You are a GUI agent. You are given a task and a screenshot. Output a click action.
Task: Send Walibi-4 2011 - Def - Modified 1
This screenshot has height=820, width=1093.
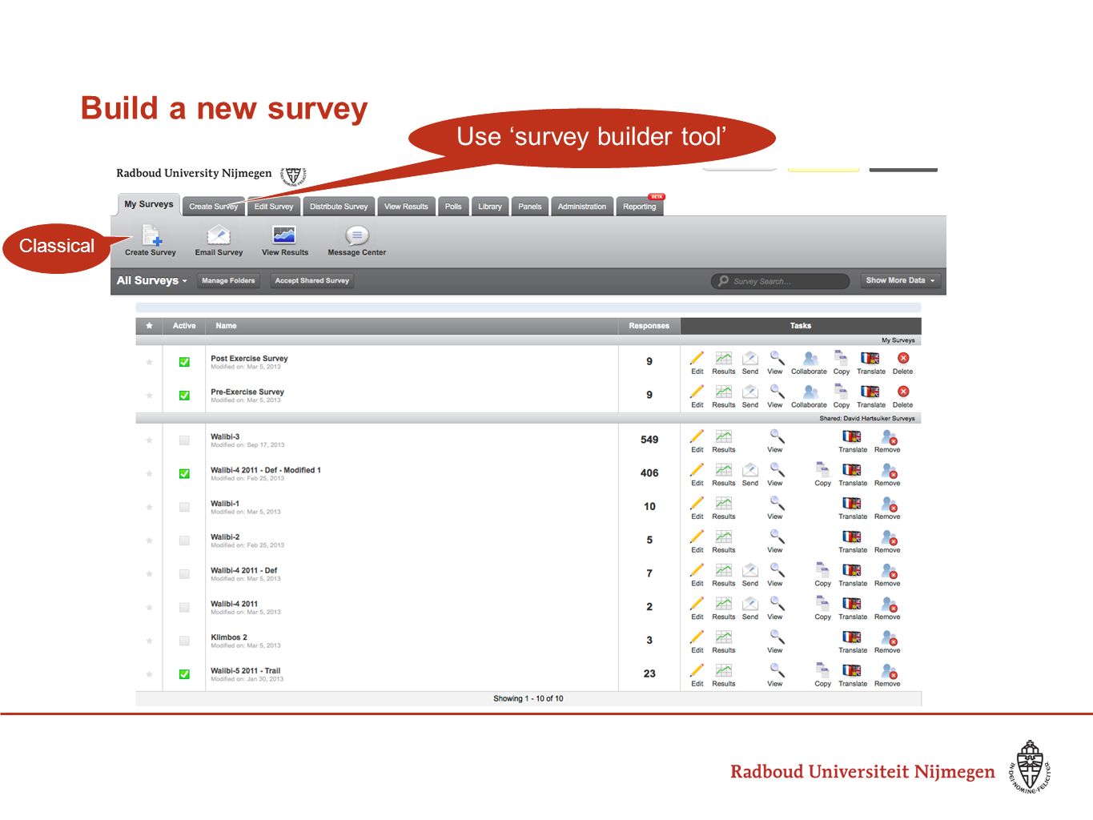(x=750, y=471)
